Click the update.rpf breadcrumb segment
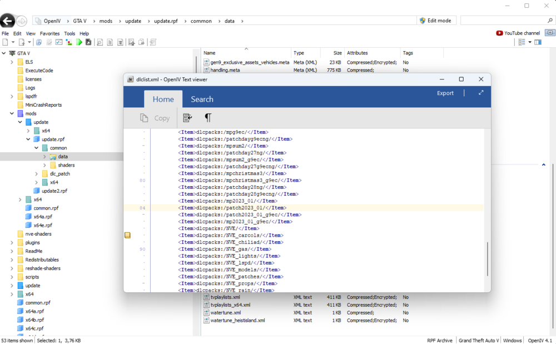This screenshot has width=556, height=344. click(x=166, y=21)
